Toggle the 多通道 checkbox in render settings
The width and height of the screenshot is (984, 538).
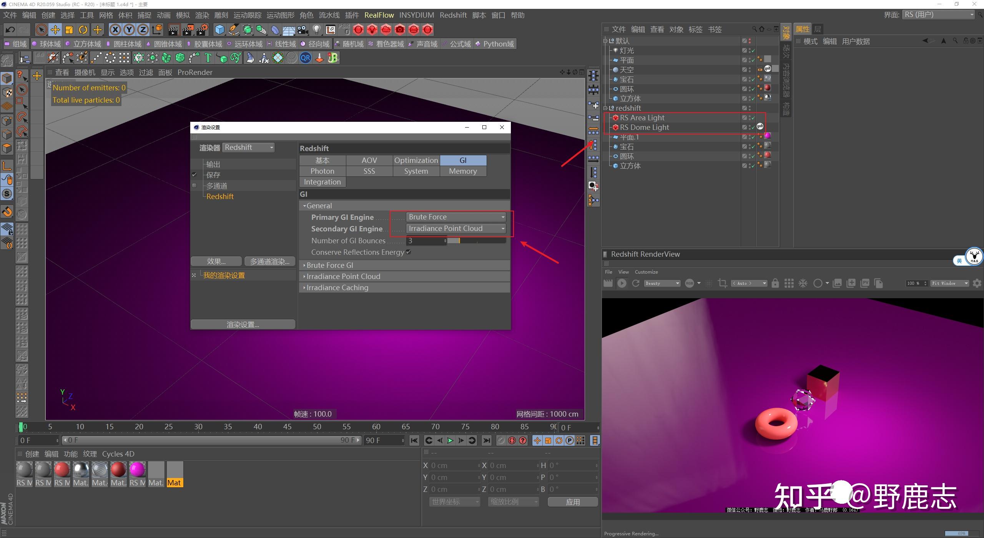pos(194,186)
